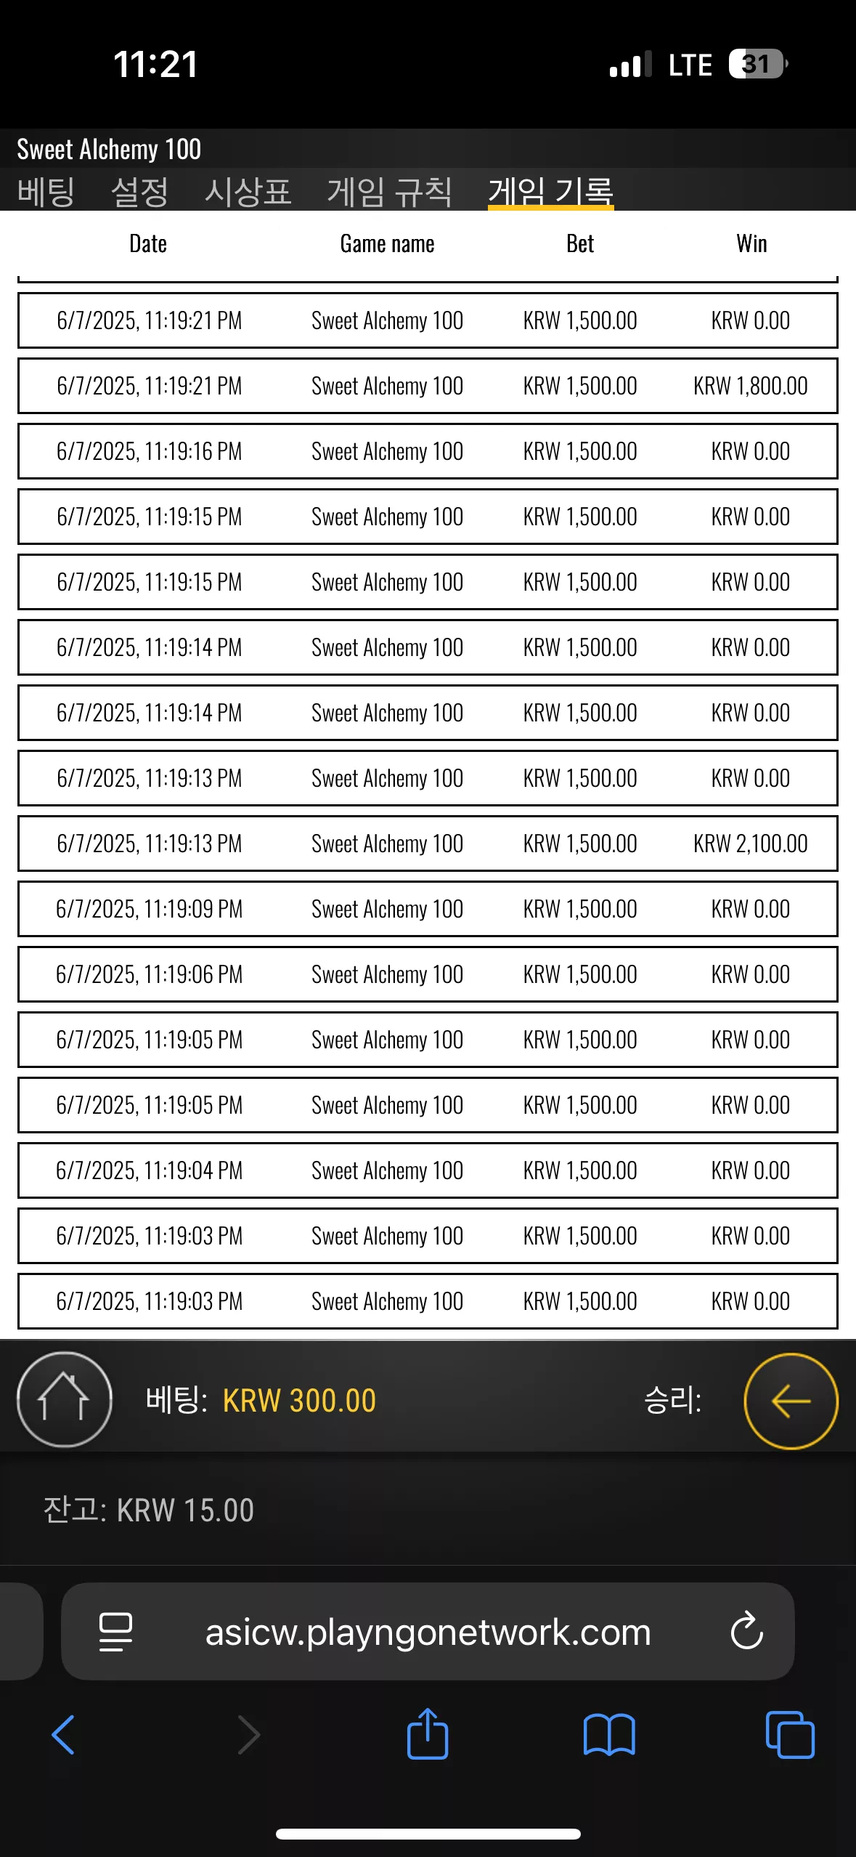Screen dimensions: 856x1857
Task: Open the Safari share sheet icon
Action: pos(428,1733)
